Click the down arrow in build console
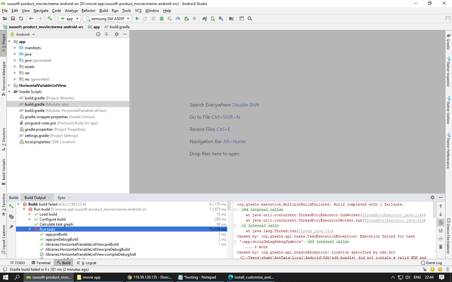This screenshot has width=452, height=282. click(441, 214)
